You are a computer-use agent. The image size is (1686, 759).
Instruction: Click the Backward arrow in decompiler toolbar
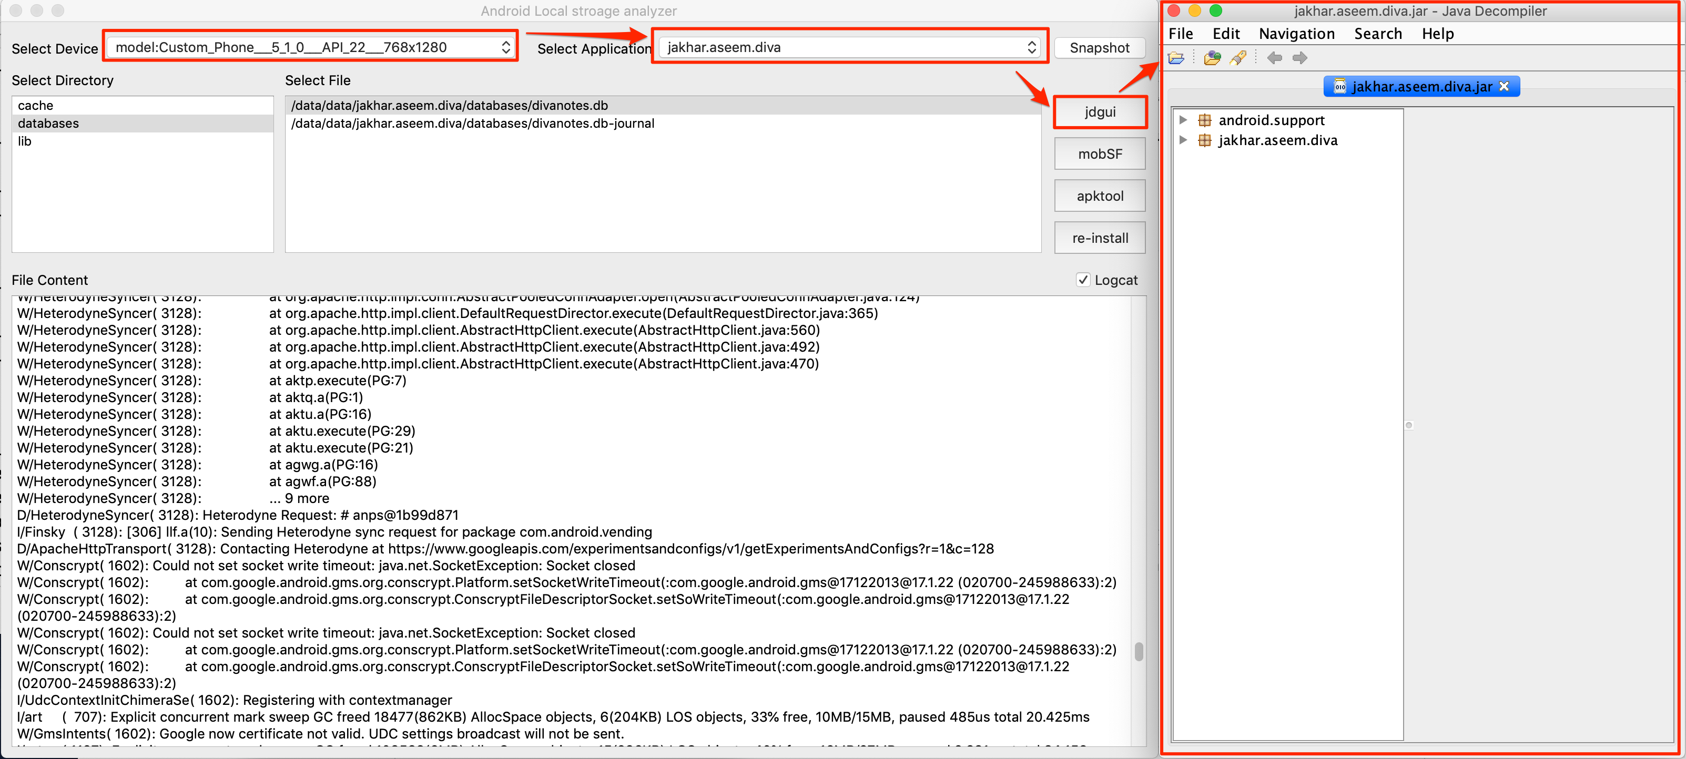[1274, 58]
